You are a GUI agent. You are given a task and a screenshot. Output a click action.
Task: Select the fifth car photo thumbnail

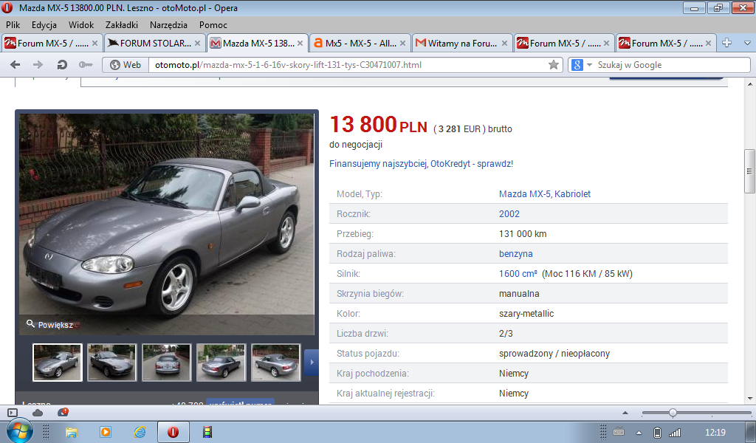(276, 363)
